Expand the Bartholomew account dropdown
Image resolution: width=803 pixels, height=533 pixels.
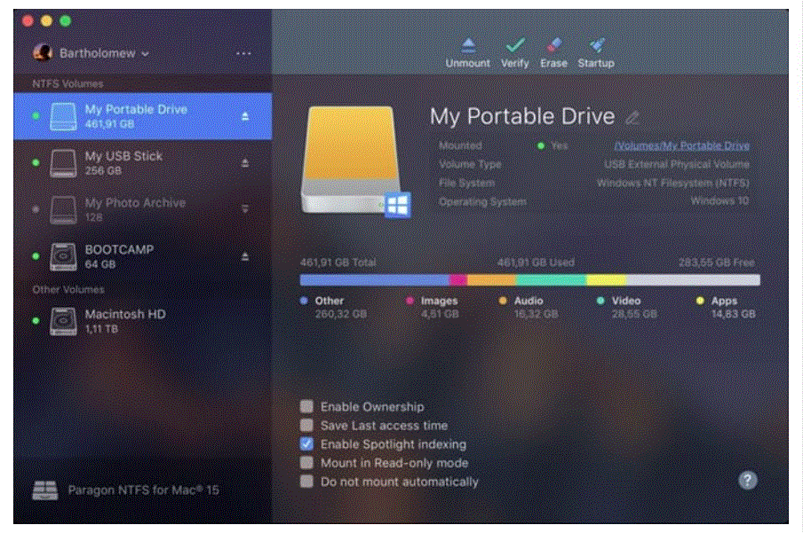coord(145,54)
